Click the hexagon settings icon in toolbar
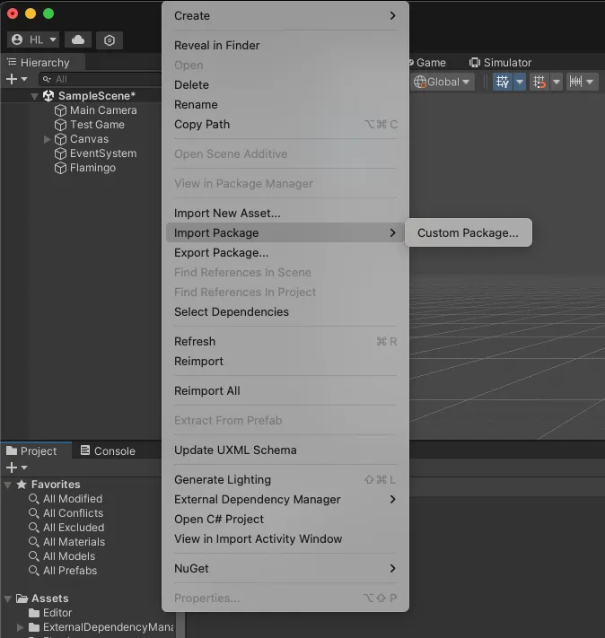 click(110, 40)
